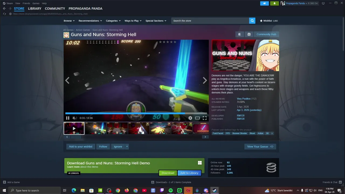Open the green notifications bell
The height and width of the screenshot is (194, 345).
pos(274,3)
